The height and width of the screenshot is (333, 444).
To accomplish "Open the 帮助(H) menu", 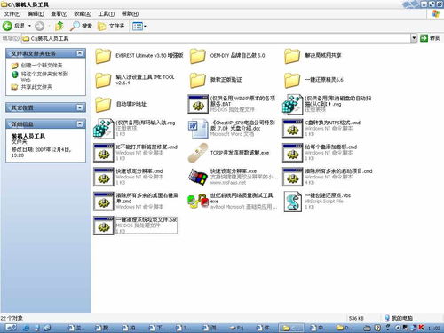I will (130, 13).
